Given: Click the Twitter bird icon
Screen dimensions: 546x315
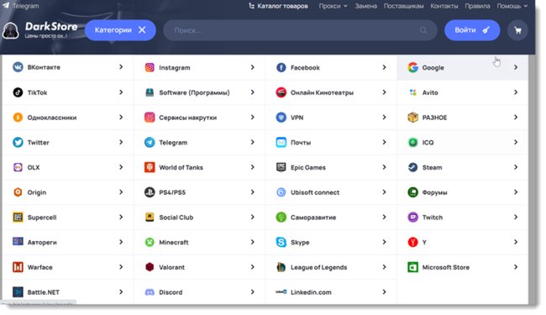Looking at the screenshot, I should tap(18, 142).
